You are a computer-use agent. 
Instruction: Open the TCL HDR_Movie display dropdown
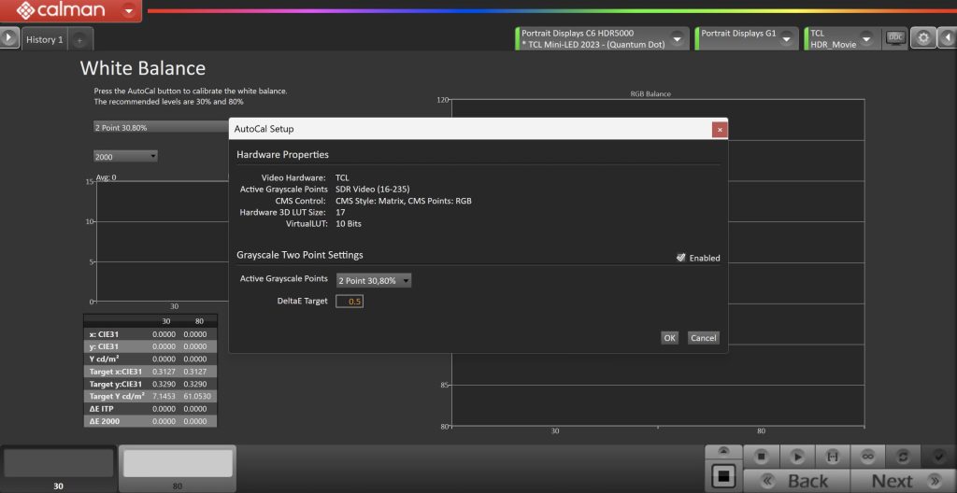(867, 39)
